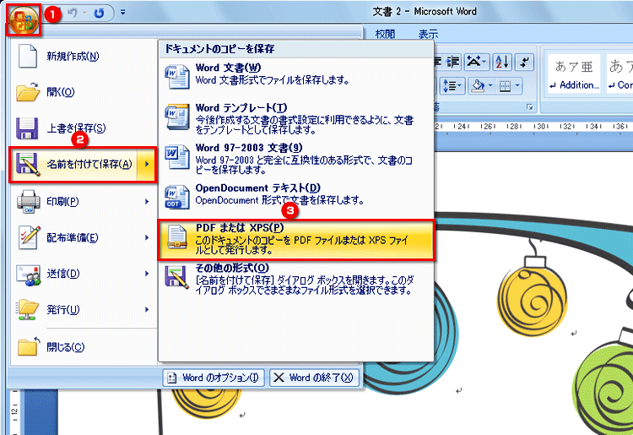Save as Word テンプレート(T)
The height and width of the screenshot is (435, 633).
click(296, 118)
